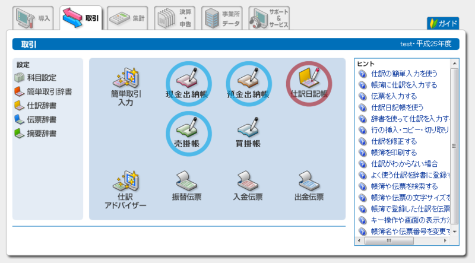Launch the 仕訳アドバイザー icon
This screenshot has width=475, height=263.
(125, 190)
